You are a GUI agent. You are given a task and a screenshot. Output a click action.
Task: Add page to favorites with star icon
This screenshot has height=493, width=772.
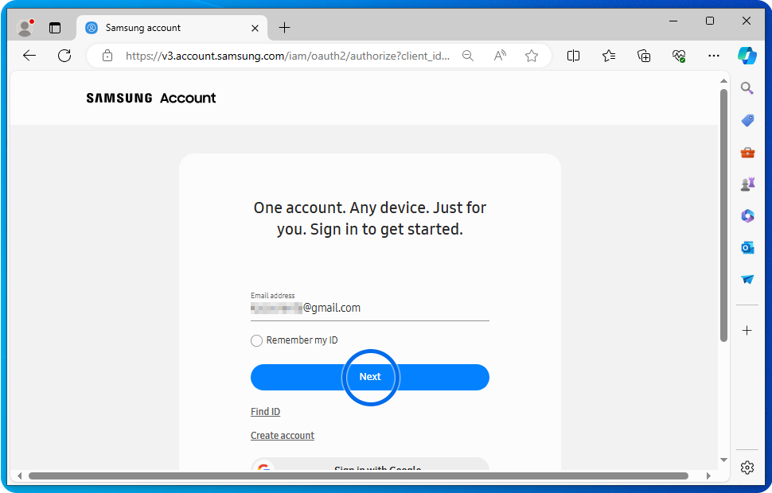(532, 56)
